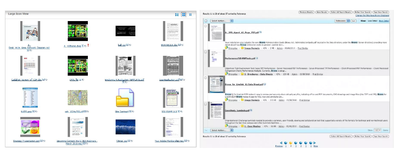This screenshot has height=155, width=399.
Task: Click the circular arrow icon beside ball.jpg
Action: coord(130,45)
